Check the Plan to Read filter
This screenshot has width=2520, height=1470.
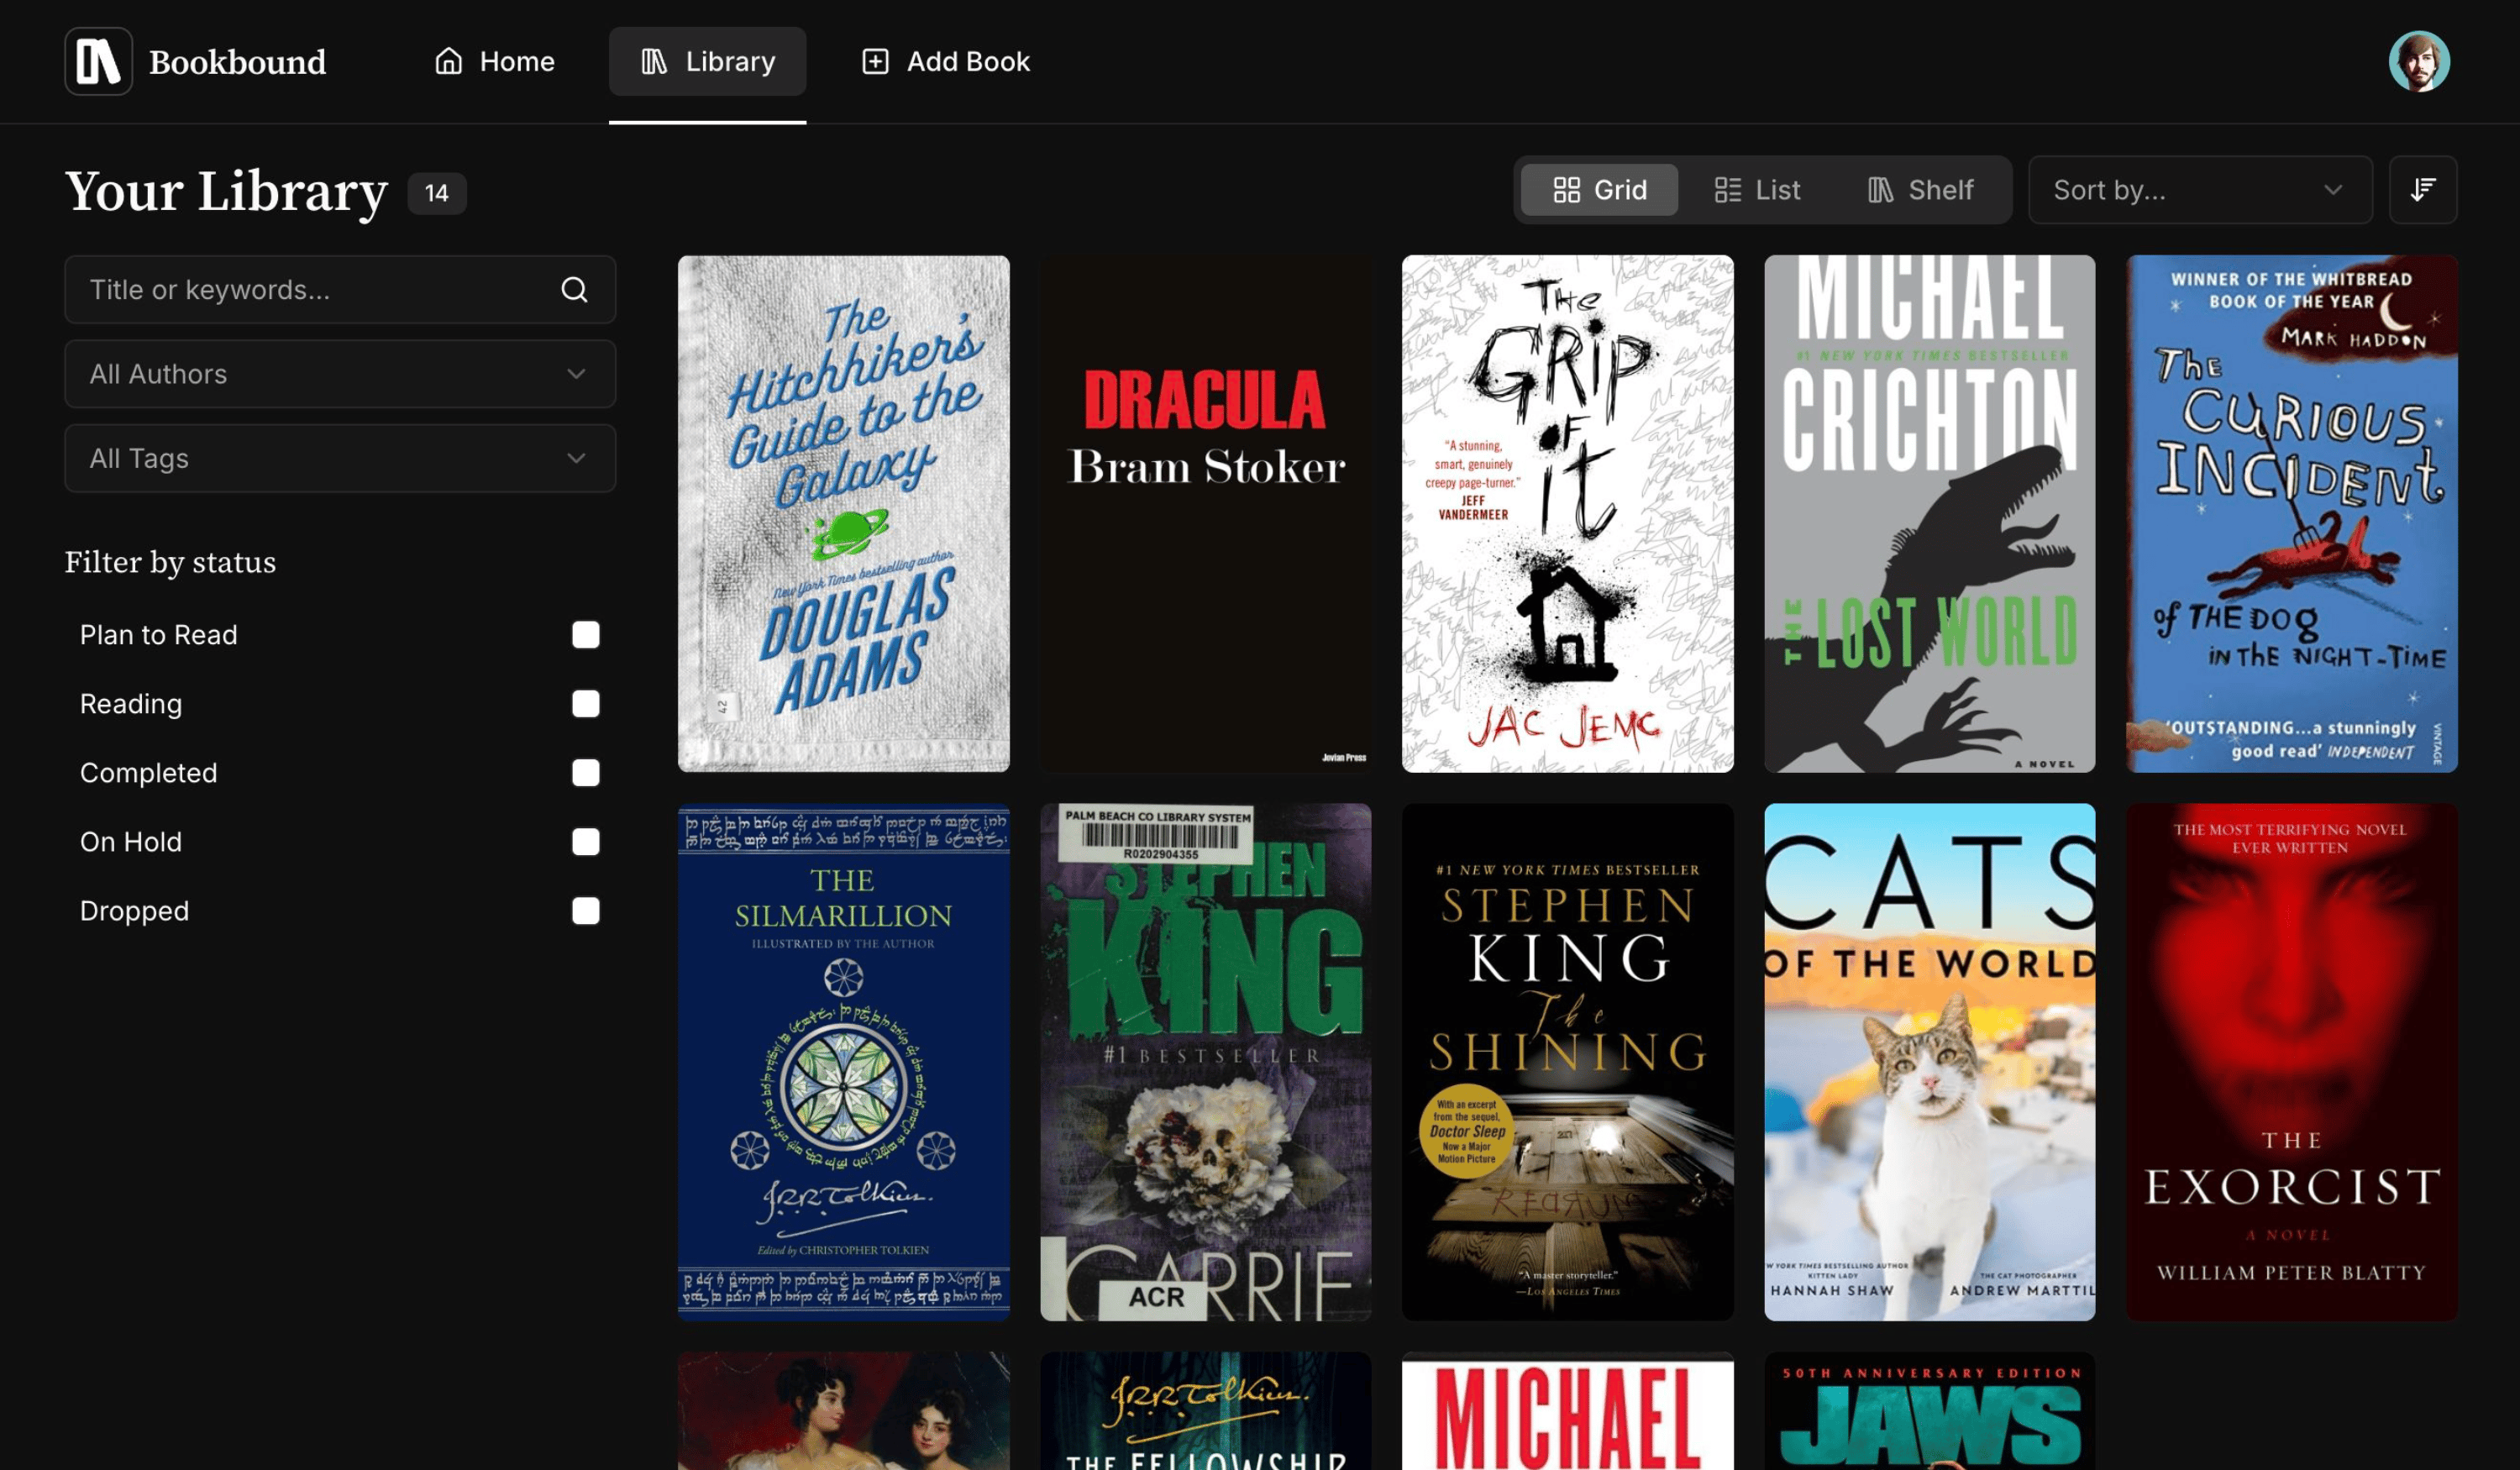tap(585, 635)
